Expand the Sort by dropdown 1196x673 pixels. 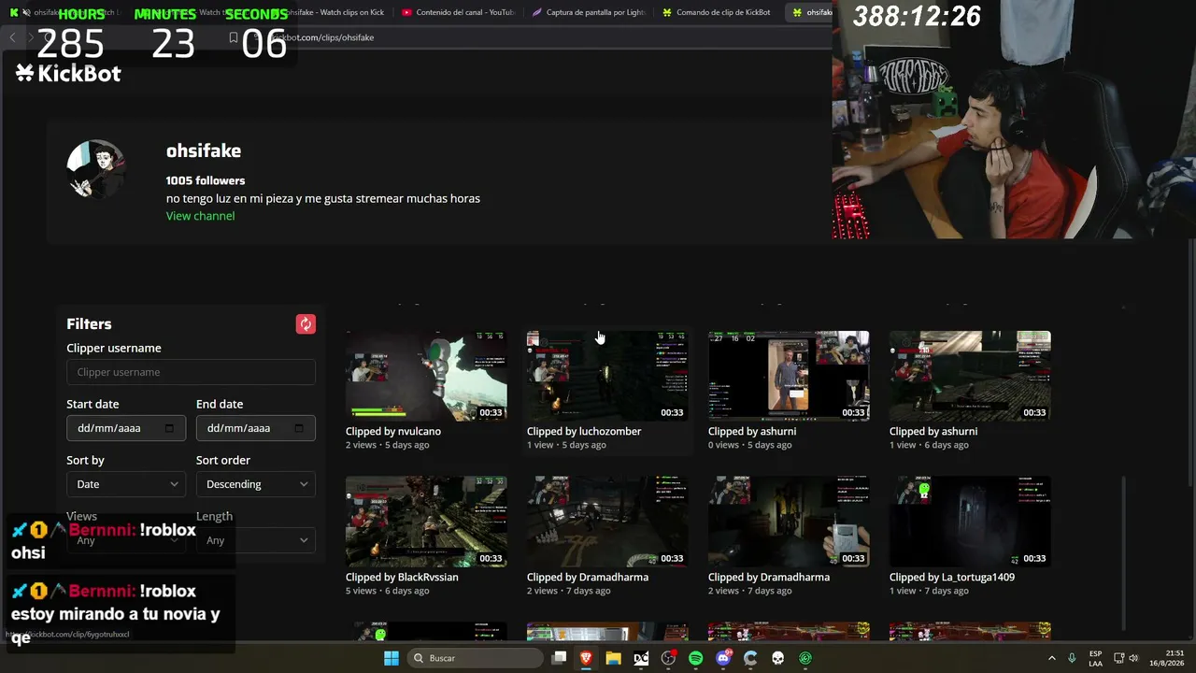pos(125,484)
